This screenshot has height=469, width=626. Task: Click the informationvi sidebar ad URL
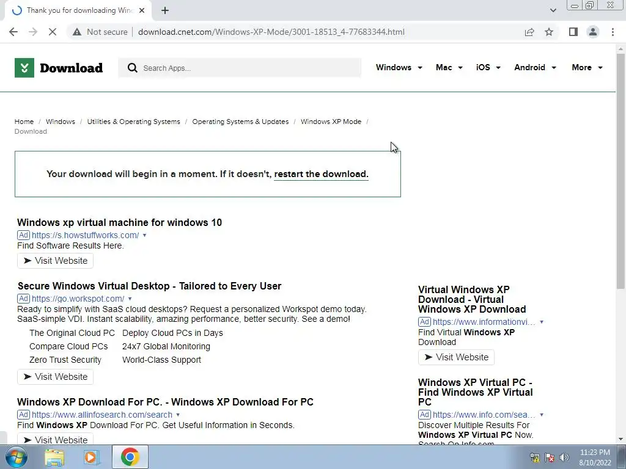tap(484, 322)
